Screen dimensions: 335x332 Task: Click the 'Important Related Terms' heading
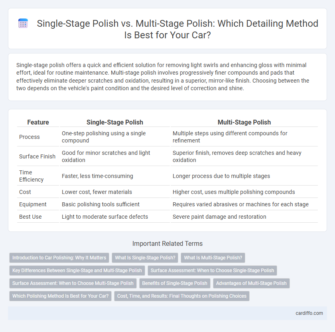pyautogui.click(x=167, y=243)
